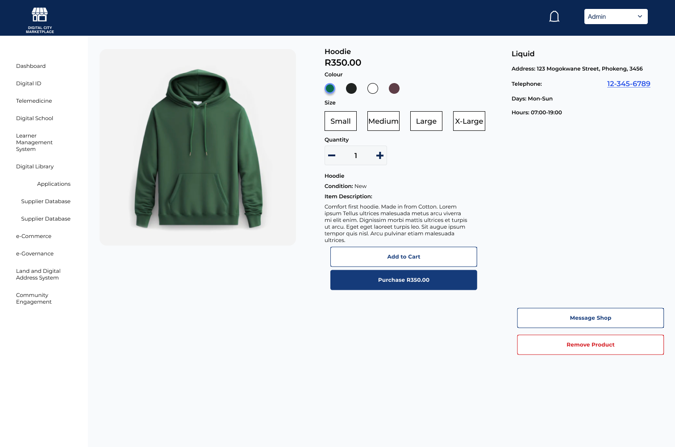Click Add to Cart button
The width and height of the screenshot is (675, 447).
click(x=404, y=257)
